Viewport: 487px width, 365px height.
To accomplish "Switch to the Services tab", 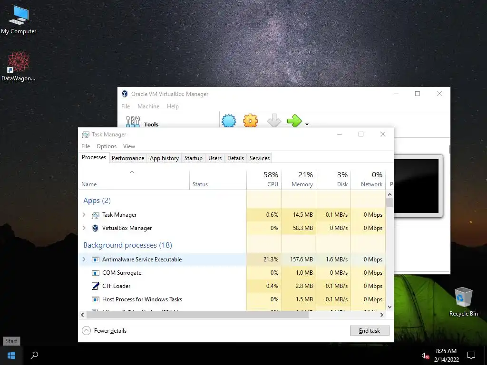I will pyautogui.click(x=260, y=158).
